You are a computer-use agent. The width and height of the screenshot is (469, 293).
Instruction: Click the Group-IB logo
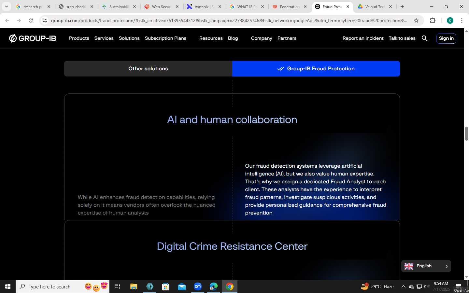point(33,38)
